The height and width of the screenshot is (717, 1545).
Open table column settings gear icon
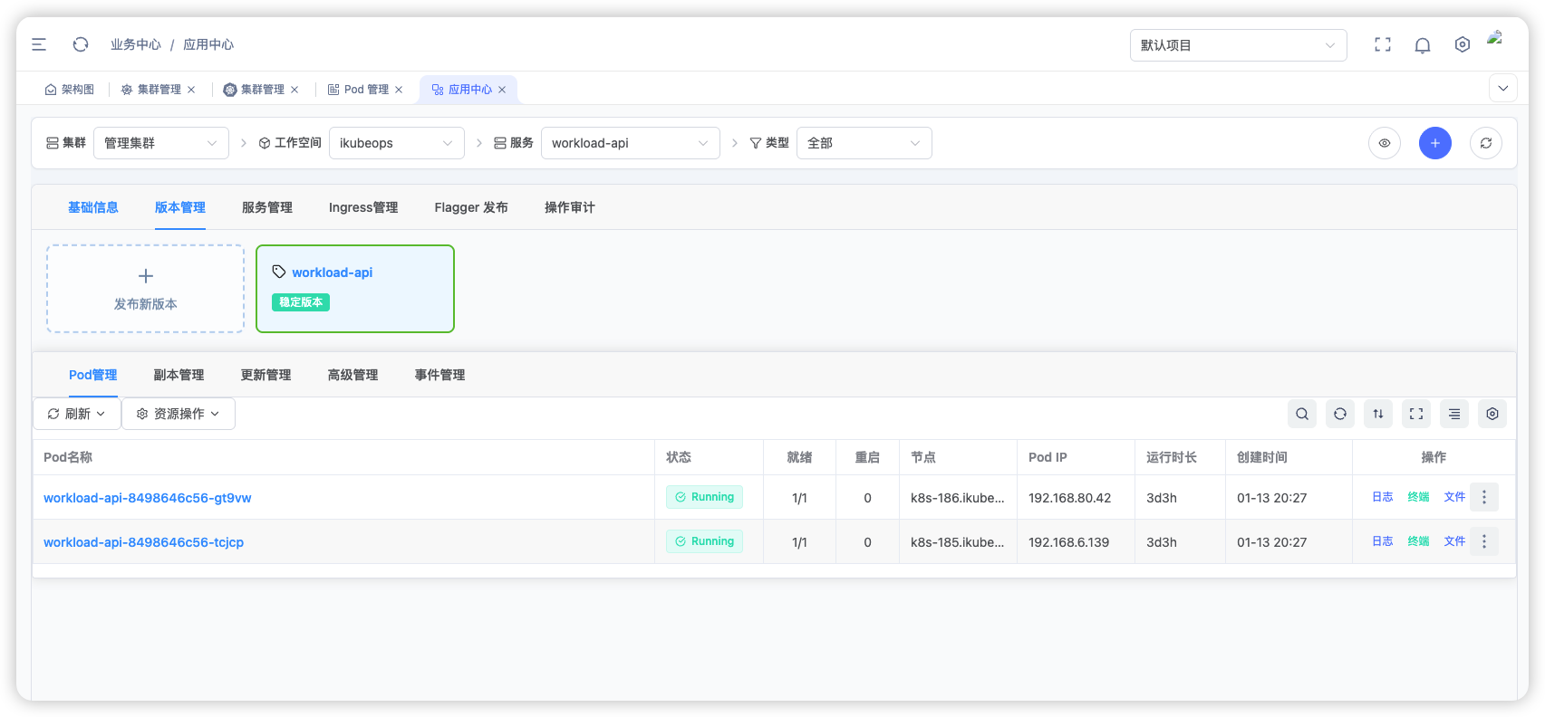tap(1492, 414)
